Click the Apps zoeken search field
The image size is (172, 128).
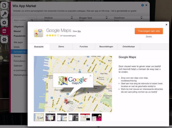click(x=23, y=20)
